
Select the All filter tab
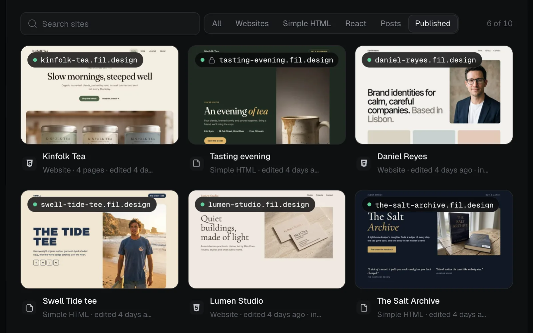217,24
